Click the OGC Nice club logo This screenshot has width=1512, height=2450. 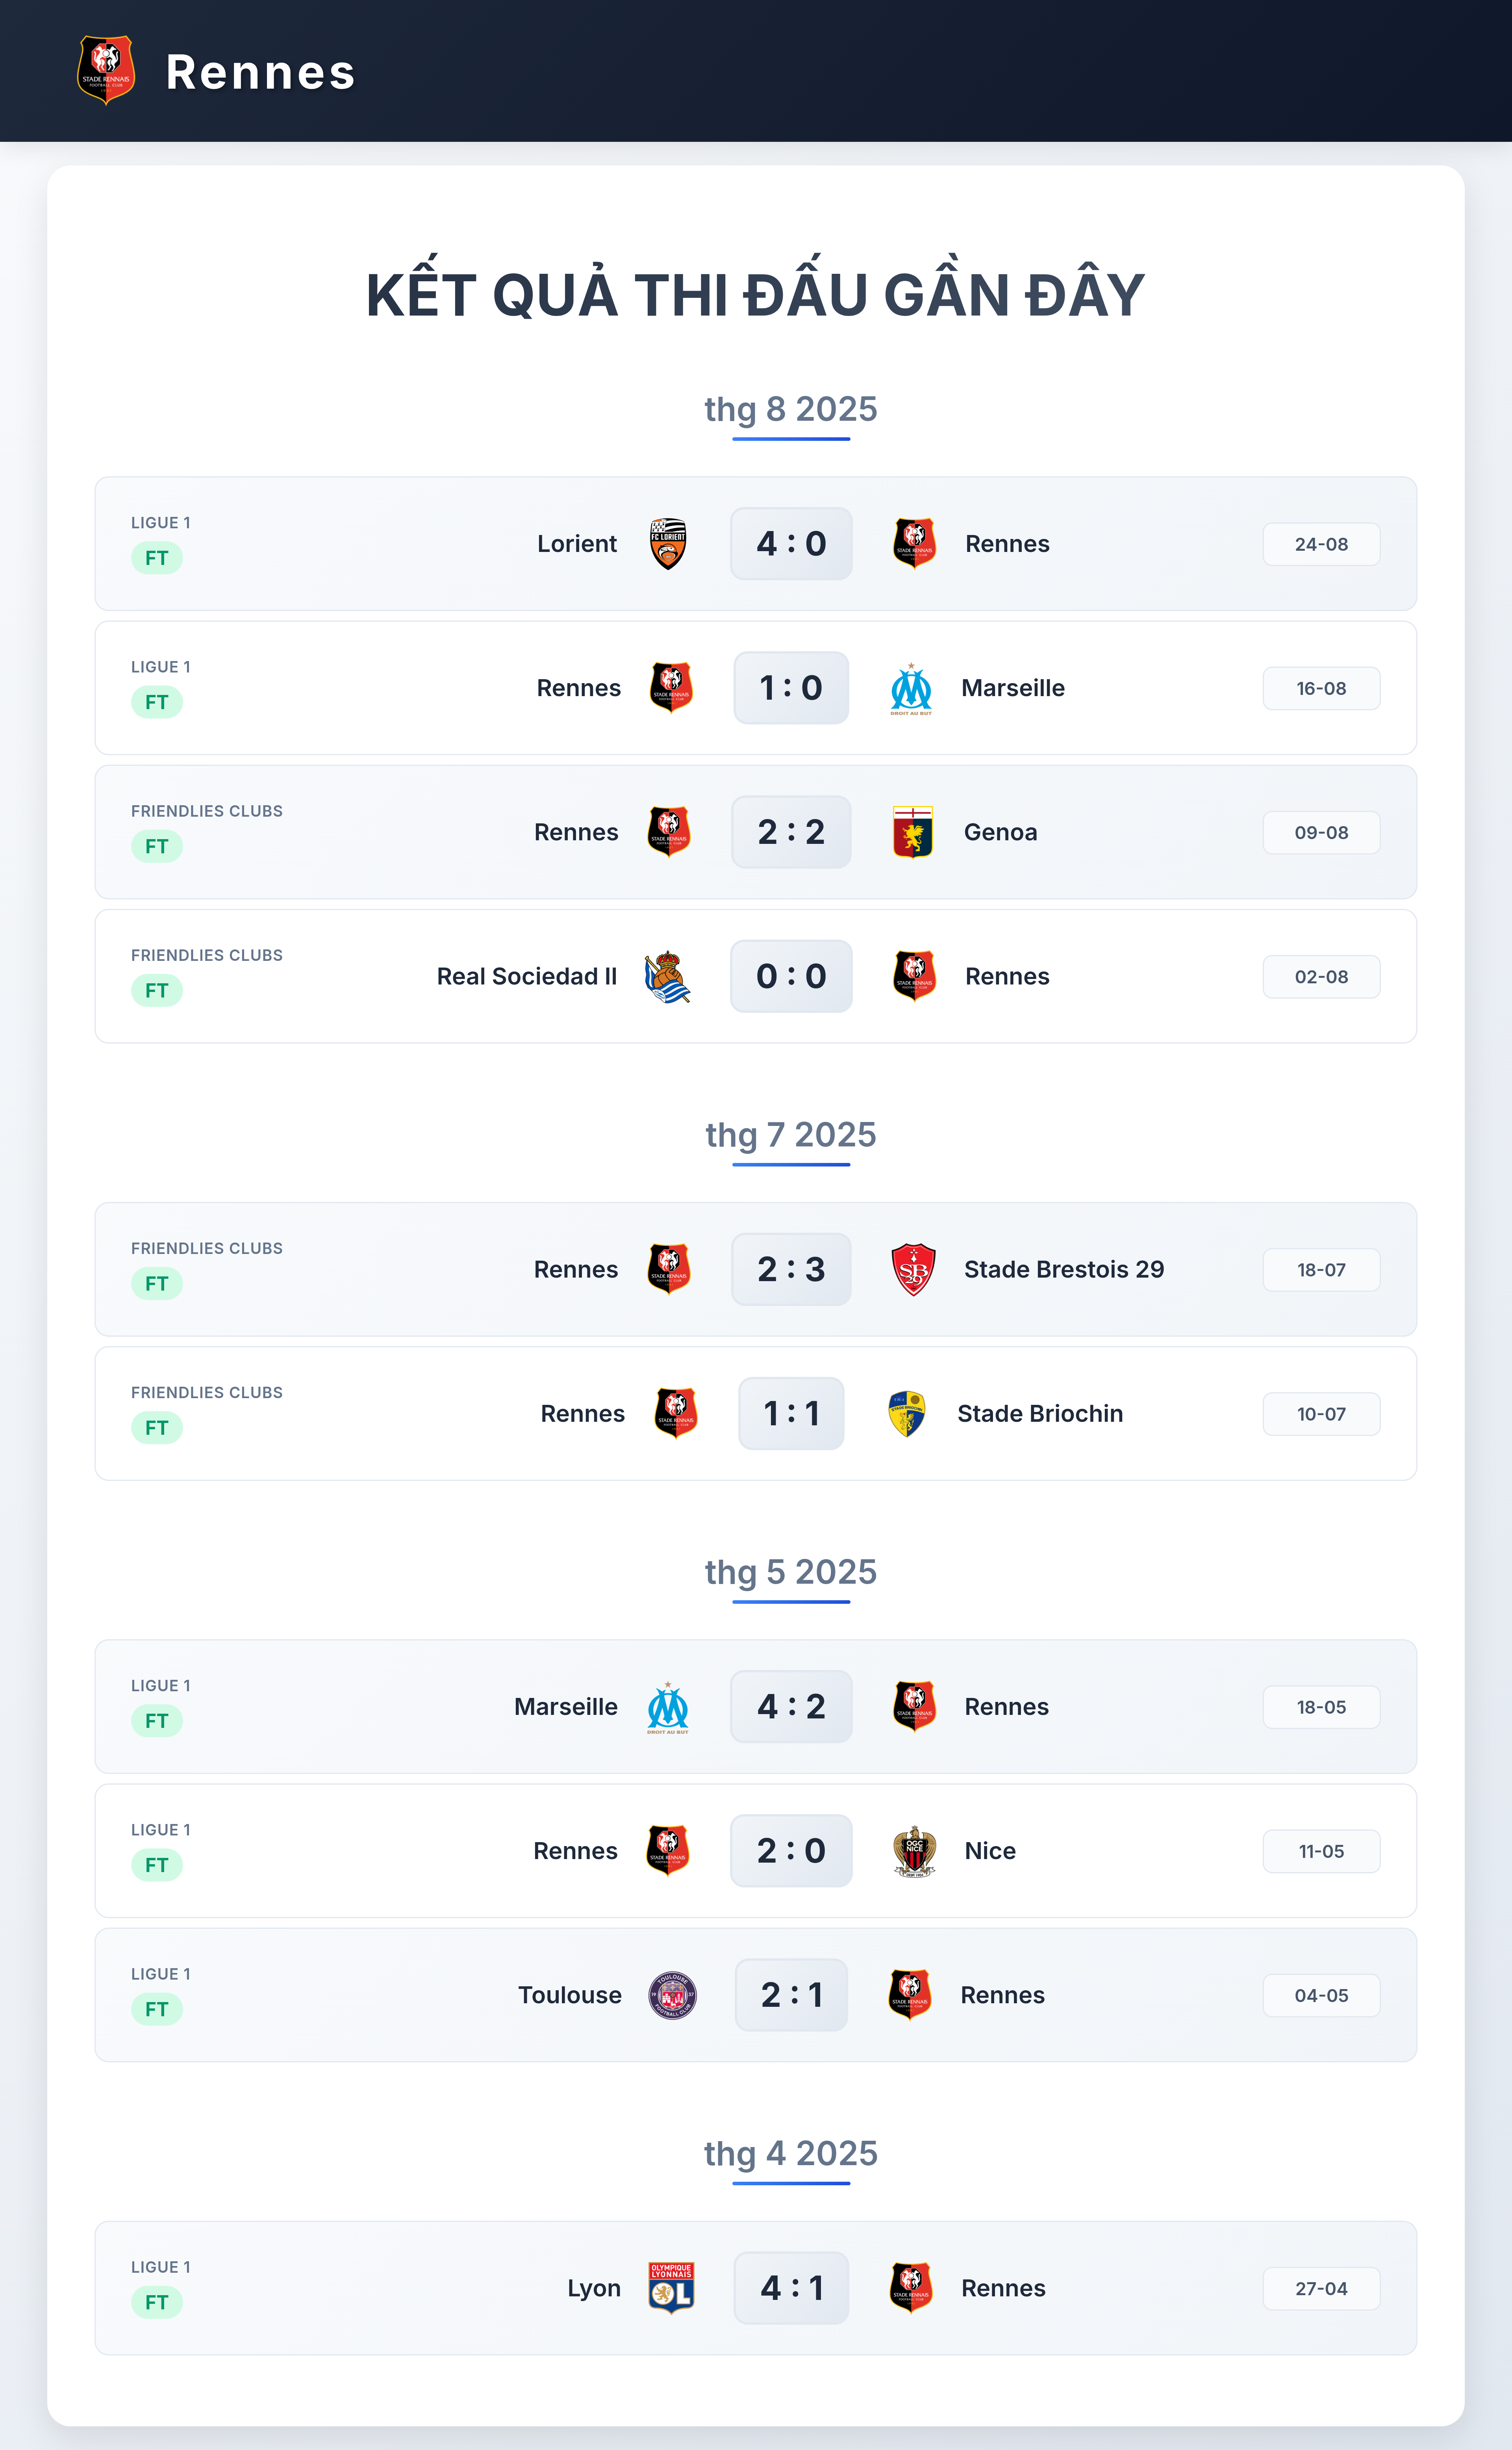tap(914, 1851)
